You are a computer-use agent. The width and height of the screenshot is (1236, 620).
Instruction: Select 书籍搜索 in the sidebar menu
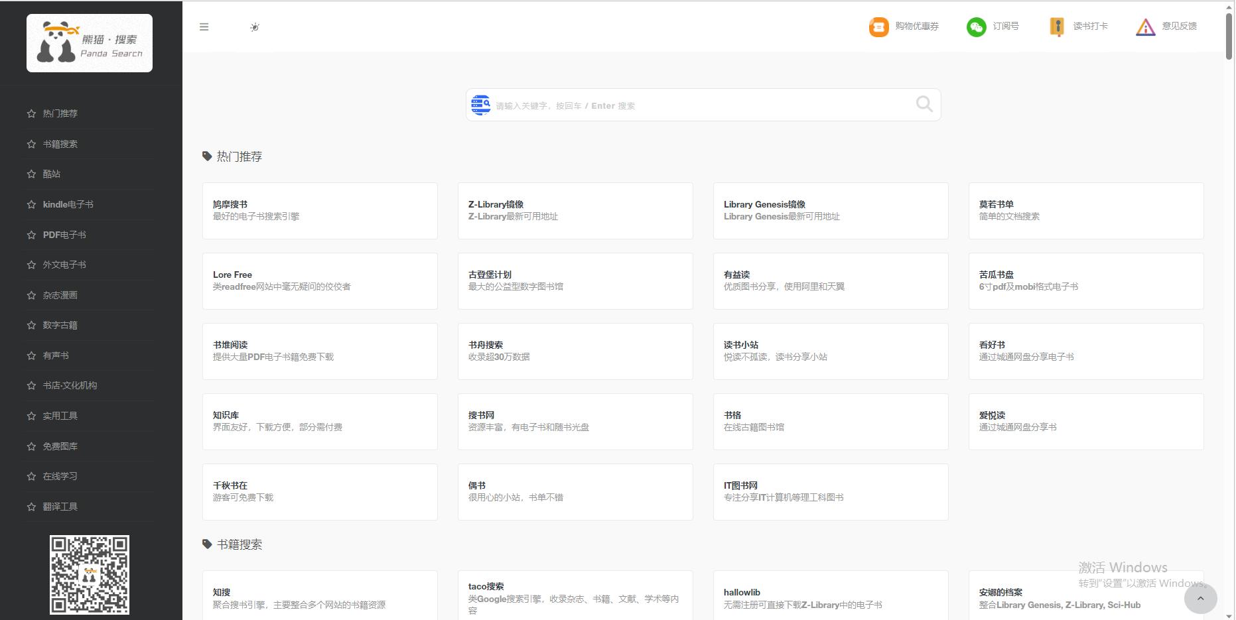(60, 144)
